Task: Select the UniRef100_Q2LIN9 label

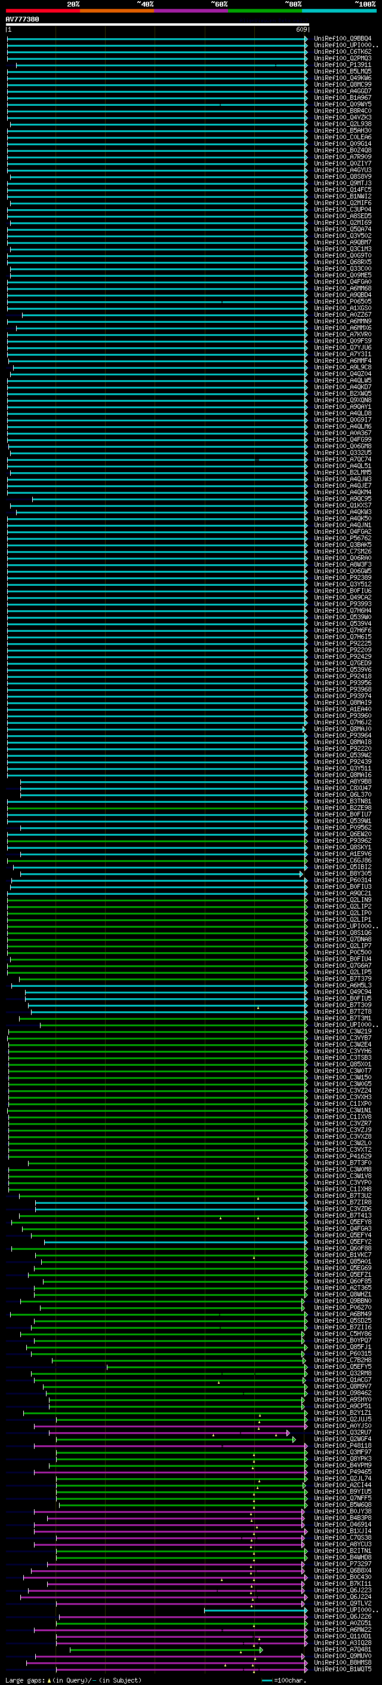Action: pos(343,900)
